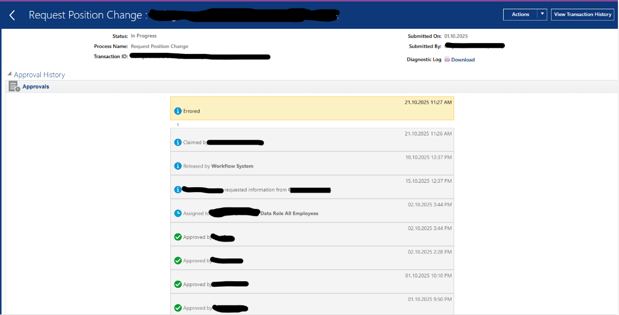Open the Actions button

click(x=521, y=14)
